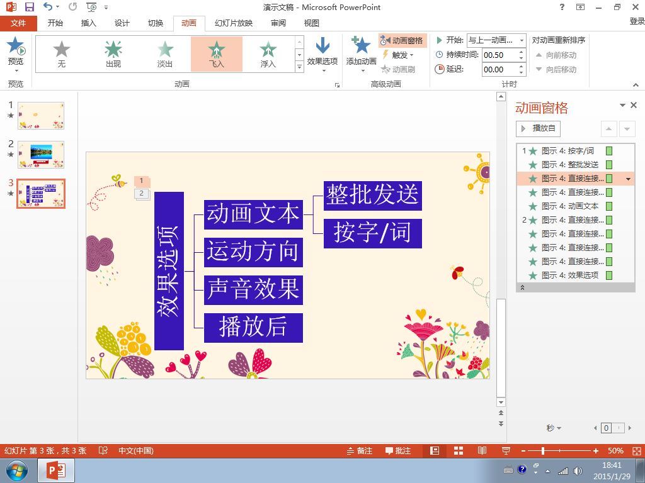Viewport: 645px width, 483px height.
Task: Toggle 备注 (Notes) in status bar
Action: click(360, 451)
